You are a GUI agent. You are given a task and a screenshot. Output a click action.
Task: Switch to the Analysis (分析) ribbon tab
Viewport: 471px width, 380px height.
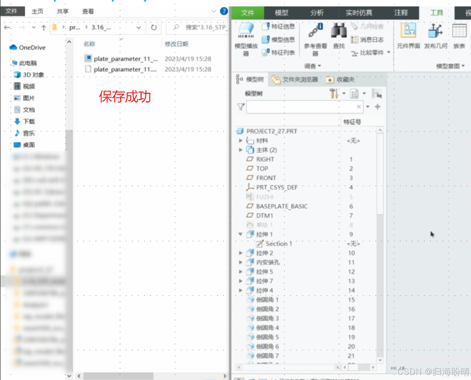(x=317, y=13)
